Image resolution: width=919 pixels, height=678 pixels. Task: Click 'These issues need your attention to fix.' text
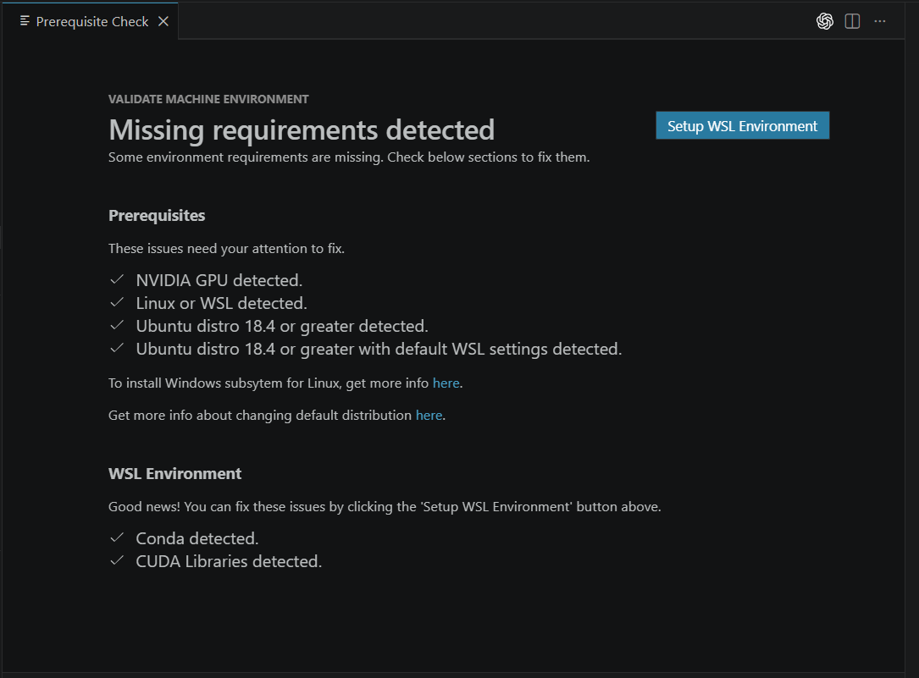pyautogui.click(x=226, y=248)
